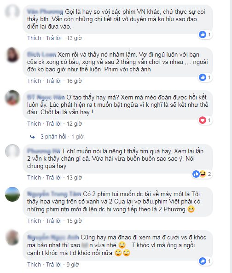Open the 16 giờ timestamp link
The height and width of the screenshot is (273, 232).
pos(74,81)
